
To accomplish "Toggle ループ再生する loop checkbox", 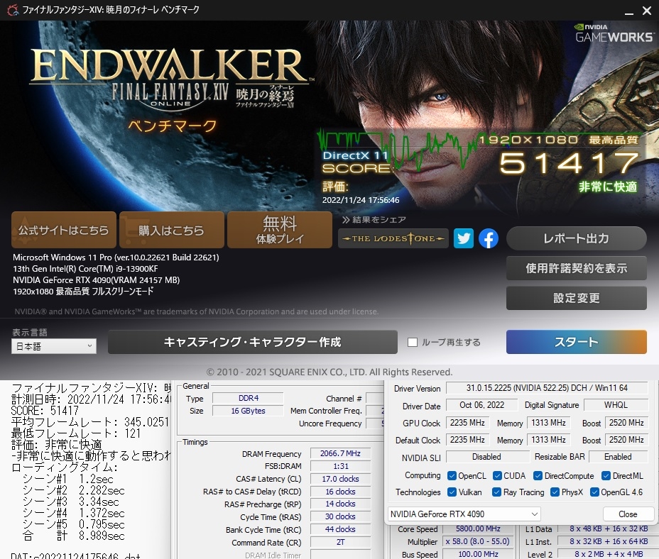I will (x=413, y=343).
